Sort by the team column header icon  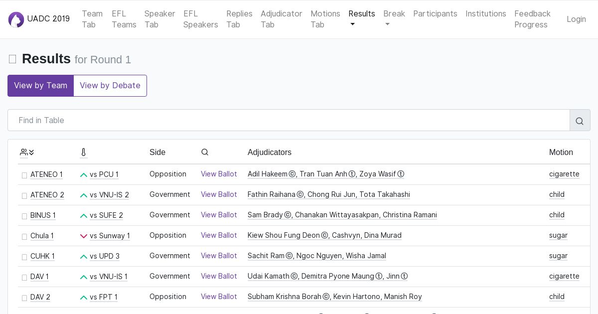pyautogui.click(x=27, y=153)
